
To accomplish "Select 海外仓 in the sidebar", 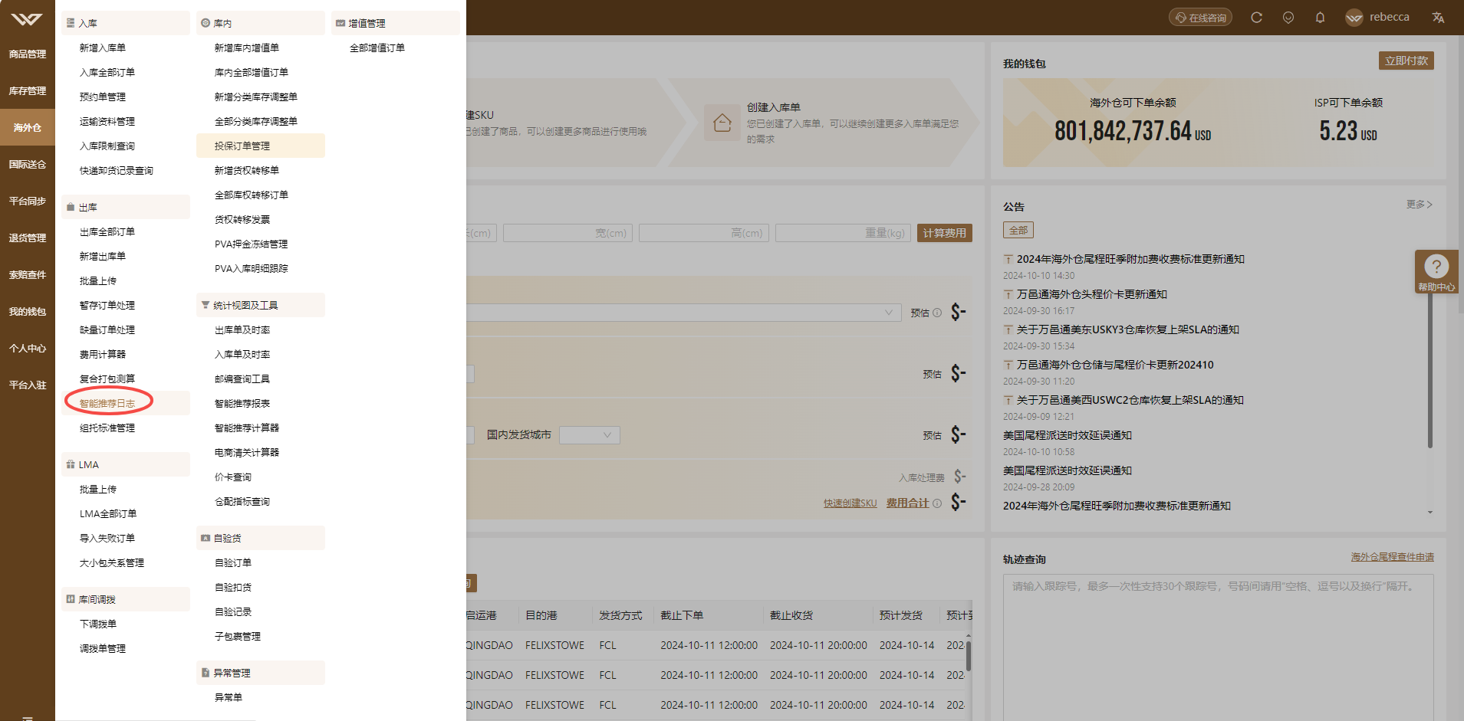I will [x=28, y=128].
